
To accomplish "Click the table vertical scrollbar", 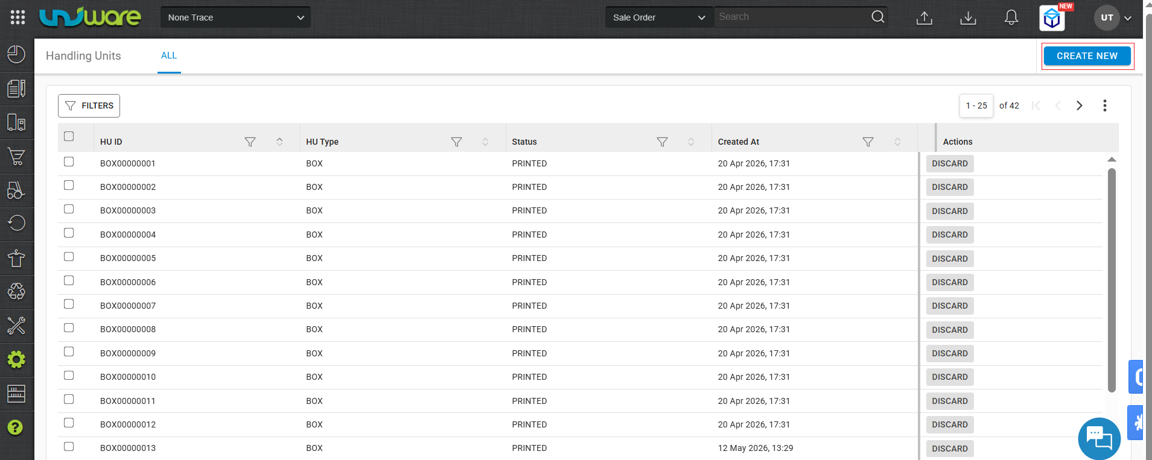I will (x=1112, y=280).
